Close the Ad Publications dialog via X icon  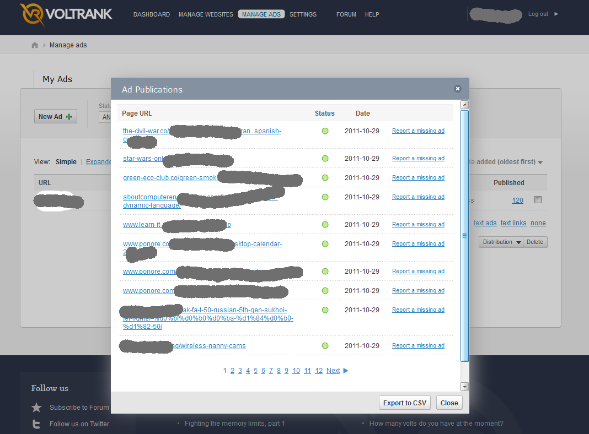[x=457, y=89]
